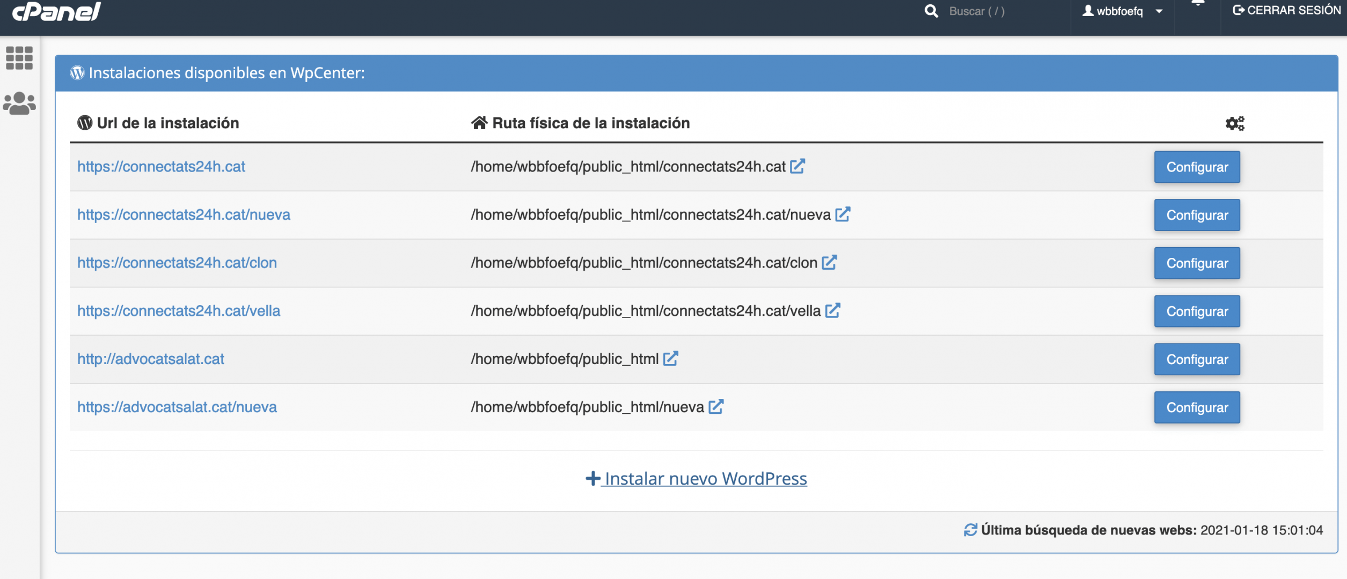Open external link icon for connectats24h.cat/clon path
This screenshot has width=1347, height=579.
829,262
